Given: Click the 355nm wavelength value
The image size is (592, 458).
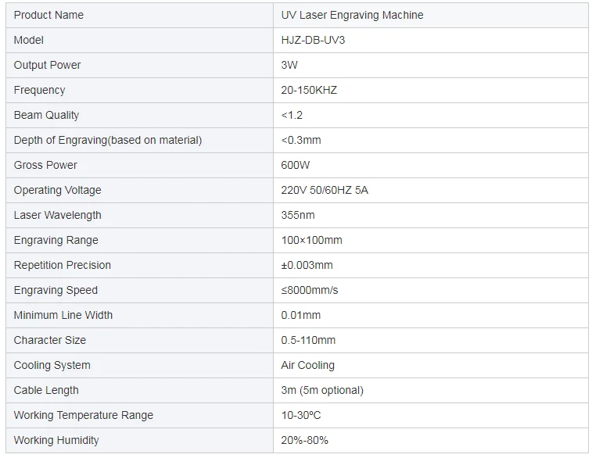Looking at the screenshot, I should click(x=297, y=215).
